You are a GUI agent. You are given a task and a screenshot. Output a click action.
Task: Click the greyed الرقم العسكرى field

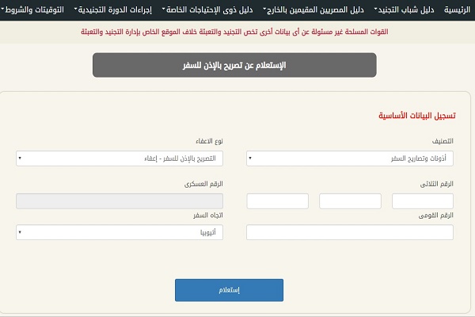pos(120,201)
